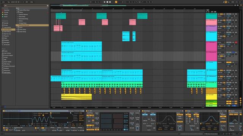243x136 pixels.
Task: Open the Sounds browser category
Action: click(6, 23)
